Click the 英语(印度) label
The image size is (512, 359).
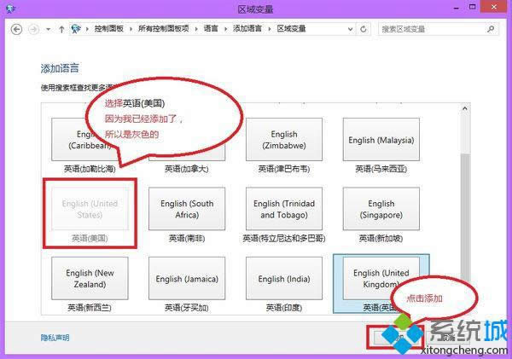coord(284,308)
